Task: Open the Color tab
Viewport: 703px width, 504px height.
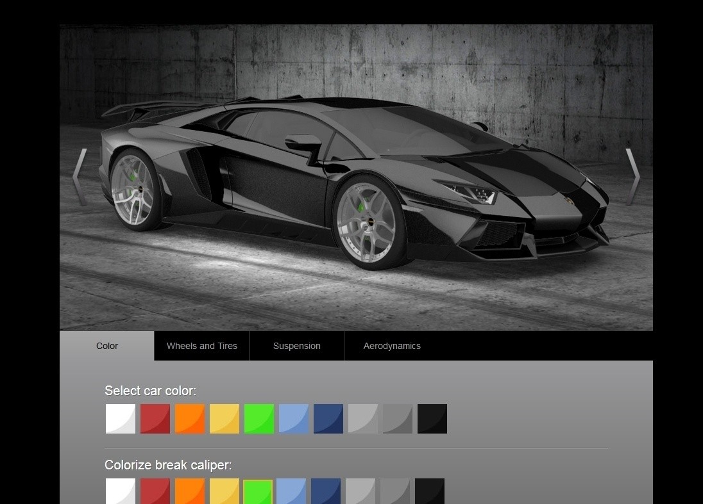Action: pyautogui.click(x=106, y=346)
